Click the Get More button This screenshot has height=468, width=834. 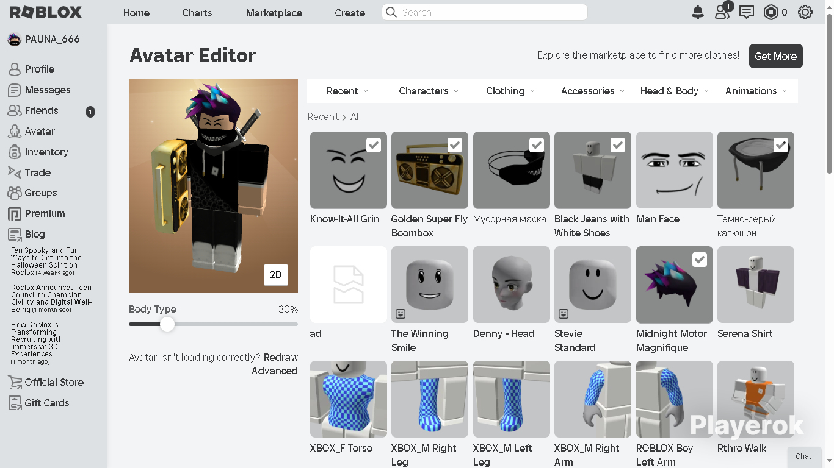point(776,56)
